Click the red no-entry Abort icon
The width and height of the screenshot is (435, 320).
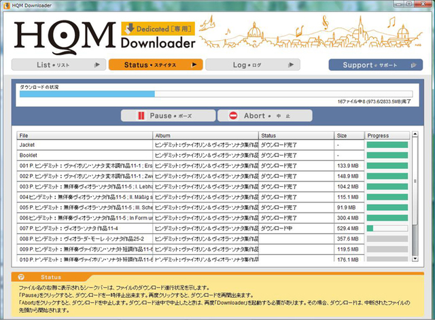pos(233,115)
